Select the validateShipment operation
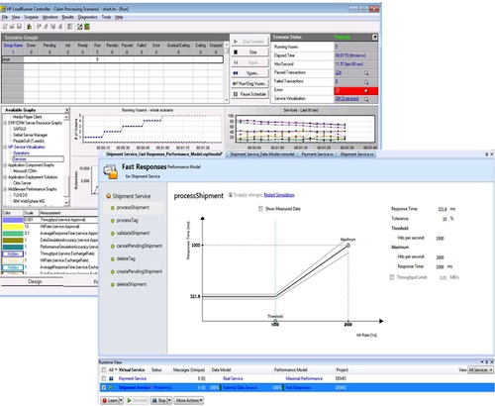Image resolution: width=495 pixels, height=406 pixels. [133, 233]
